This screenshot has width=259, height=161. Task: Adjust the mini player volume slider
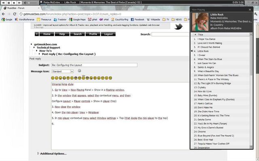point(32,3)
